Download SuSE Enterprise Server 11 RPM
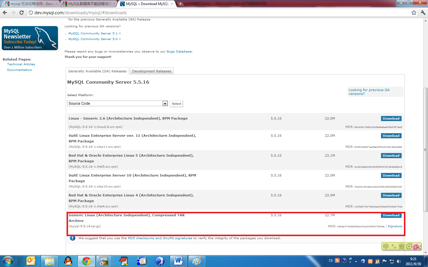Viewport: 428px width, 267px height. [x=391, y=136]
